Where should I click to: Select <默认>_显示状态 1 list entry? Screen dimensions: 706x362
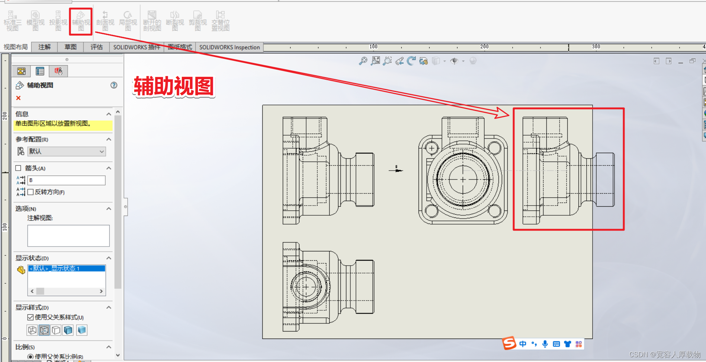pyautogui.click(x=67, y=269)
